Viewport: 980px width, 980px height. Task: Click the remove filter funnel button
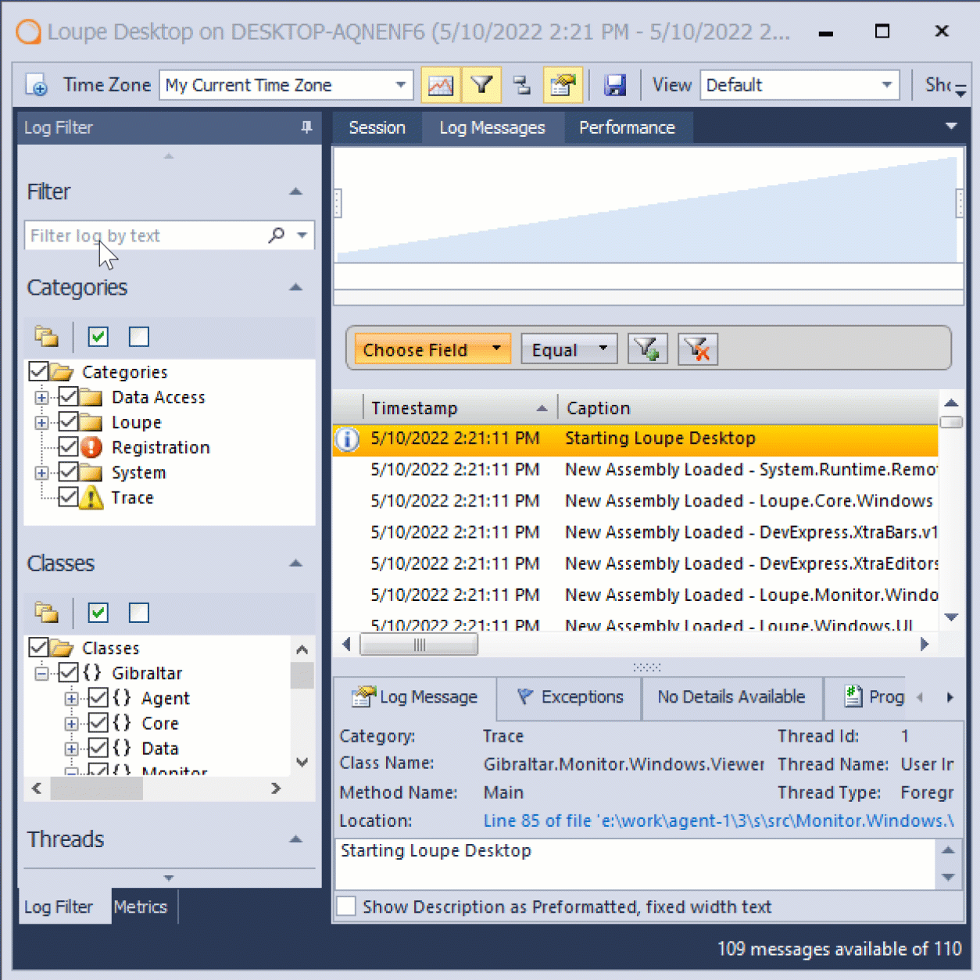point(698,349)
